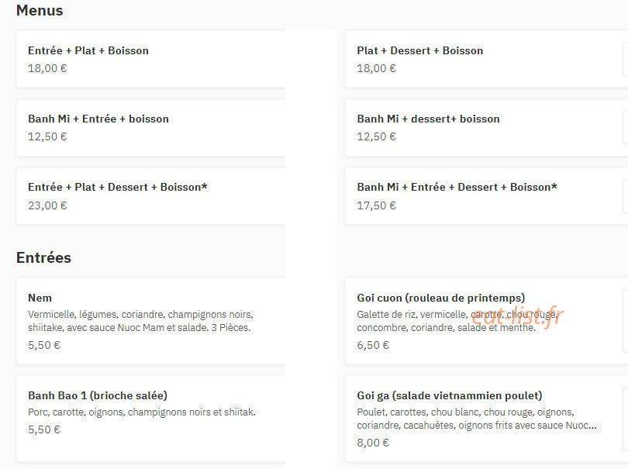The height and width of the screenshot is (469, 628).
Task: Select Banh Mi + dessert+ boisson menu
Action: 487,128
